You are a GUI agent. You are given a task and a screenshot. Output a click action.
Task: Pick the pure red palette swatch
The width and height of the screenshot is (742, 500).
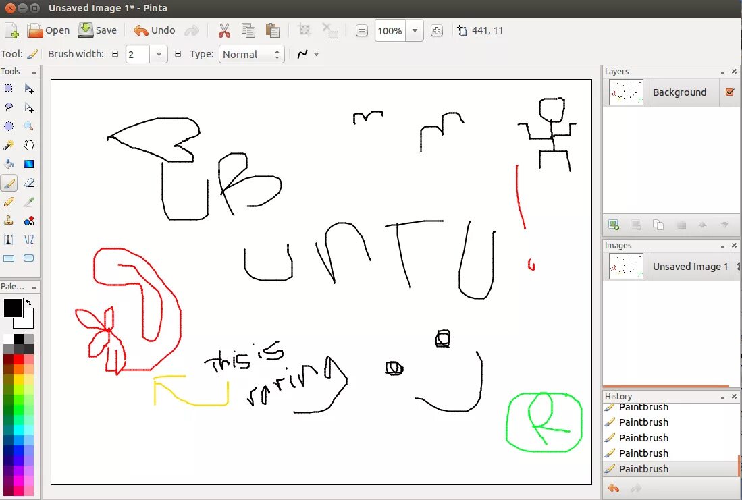[x=18, y=360]
